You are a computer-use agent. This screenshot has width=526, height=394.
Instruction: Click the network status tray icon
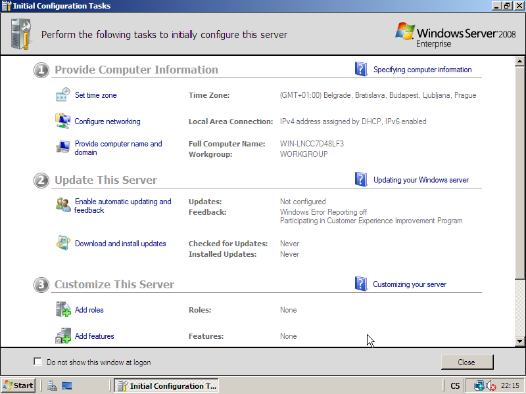[479, 386]
